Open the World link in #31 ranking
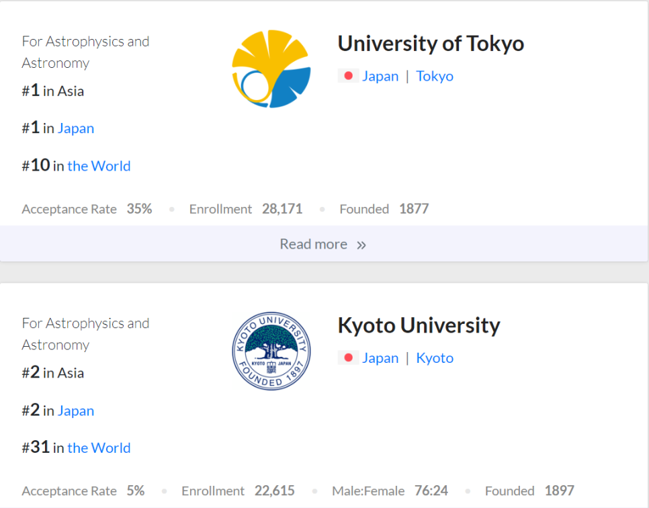649x508 pixels. [99, 448]
